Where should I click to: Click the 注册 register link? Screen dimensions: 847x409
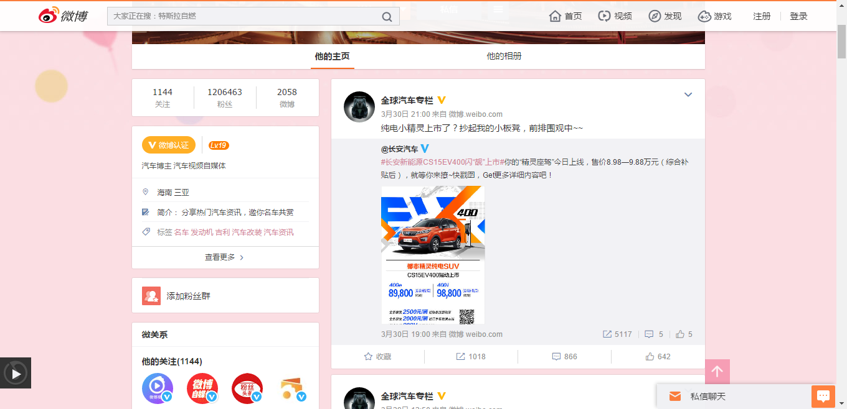(762, 16)
